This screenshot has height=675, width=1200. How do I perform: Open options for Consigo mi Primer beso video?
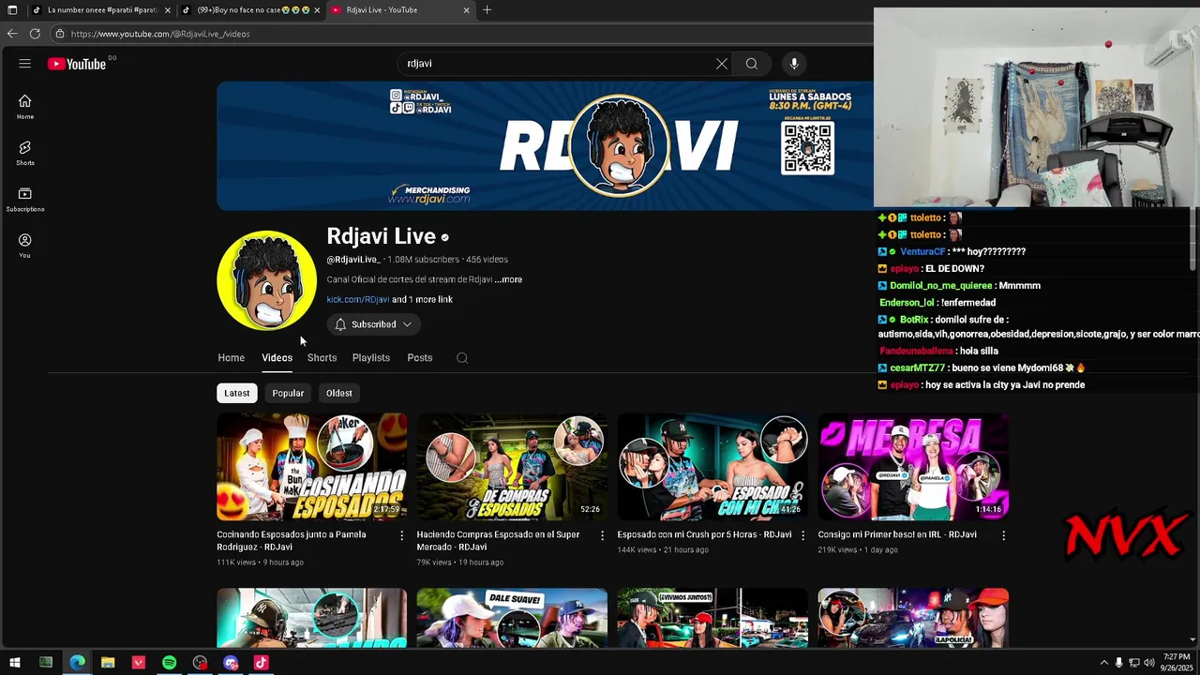(x=1003, y=535)
